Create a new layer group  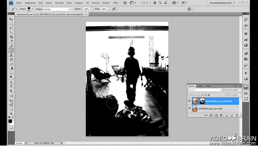[226, 115]
